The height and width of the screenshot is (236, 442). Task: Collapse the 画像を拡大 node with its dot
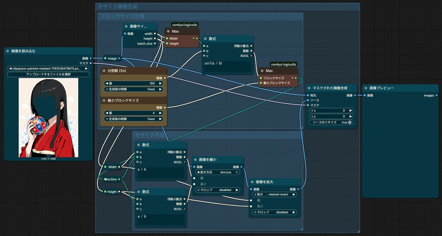coord(252,182)
